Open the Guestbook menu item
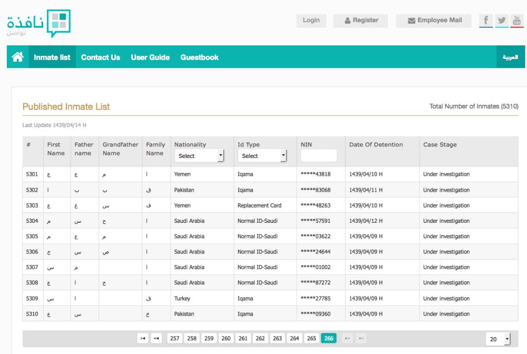The height and width of the screenshot is (354, 527). (199, 57)
